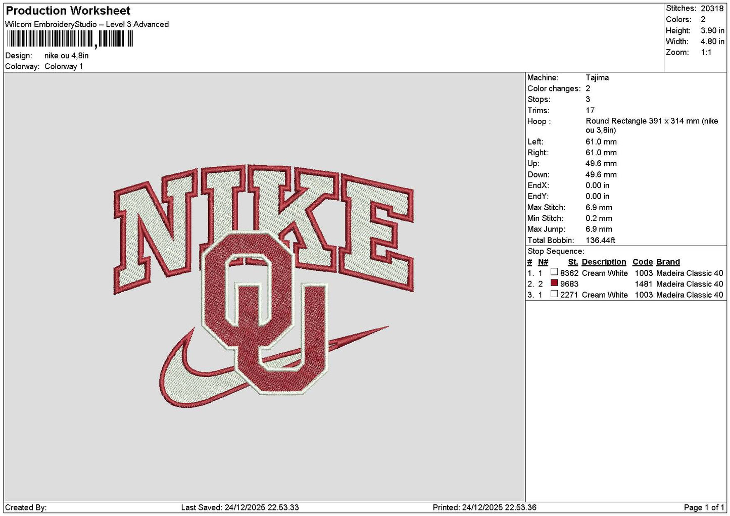Select the NIKE OU embroidery design preview

pyautogui.click(x=263, y=286)
